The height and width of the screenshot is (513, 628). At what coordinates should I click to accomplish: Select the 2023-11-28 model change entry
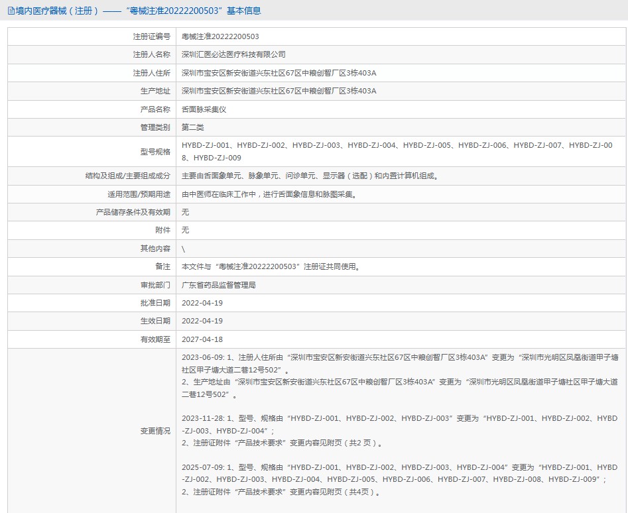[x=400, y=425]
